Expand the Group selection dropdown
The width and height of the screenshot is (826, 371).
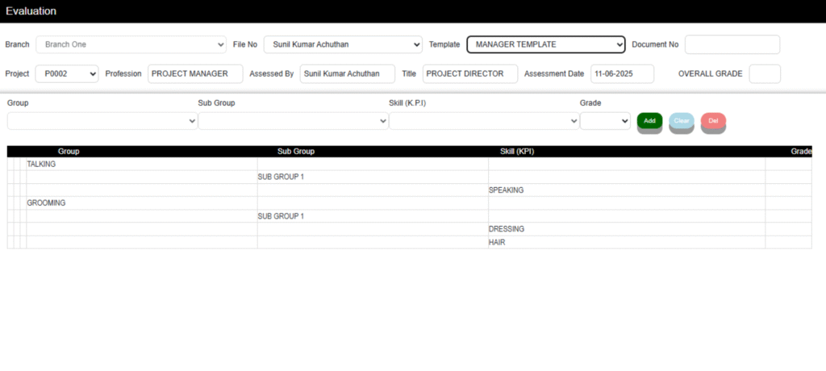(102, 121)
